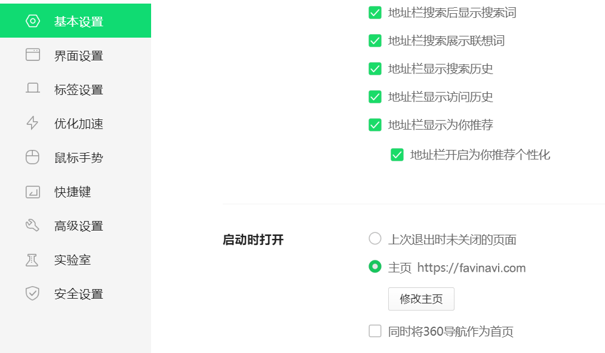Viewport: 605px width, 353px height.
Task: Click the shield icon beside 安全设置
Action: (32, 294)
